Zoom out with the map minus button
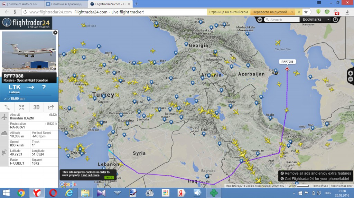This screenshot has width=354, height=198. coord(351,79)
